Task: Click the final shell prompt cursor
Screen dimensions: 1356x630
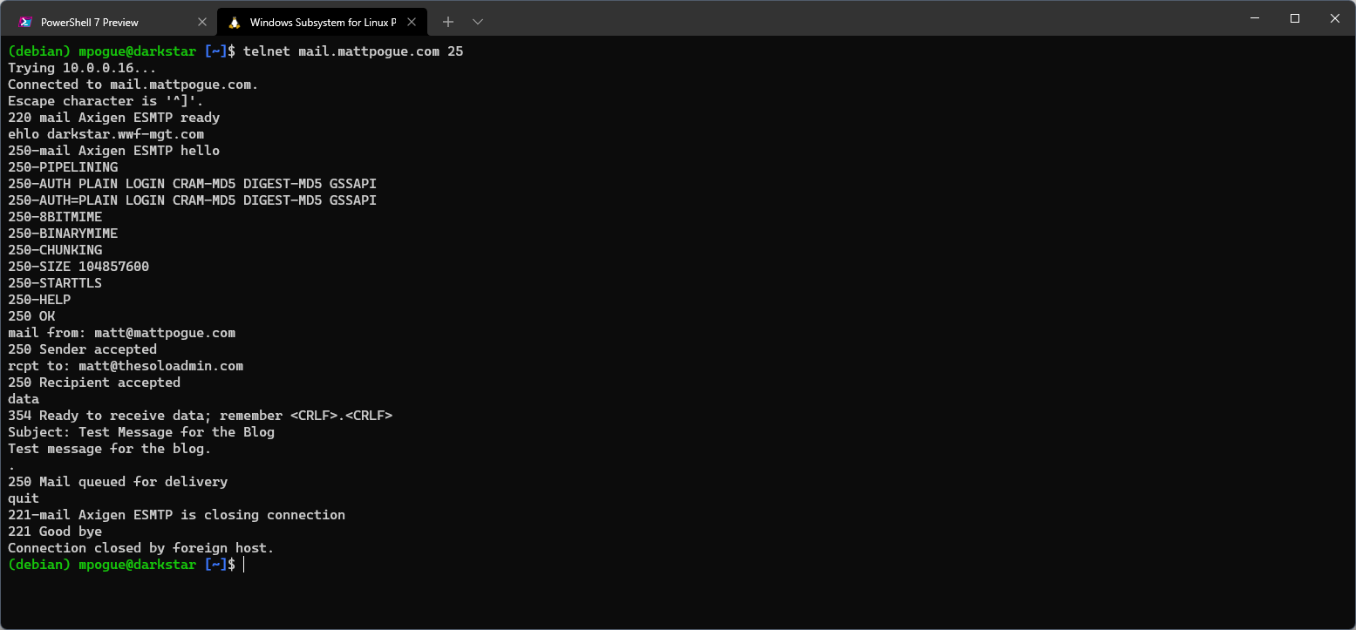Action: pyautogui.click(x=244, y=565)
